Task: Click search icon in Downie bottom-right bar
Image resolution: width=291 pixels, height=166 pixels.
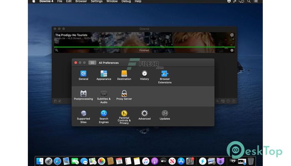Action: [x=217, y=101]
